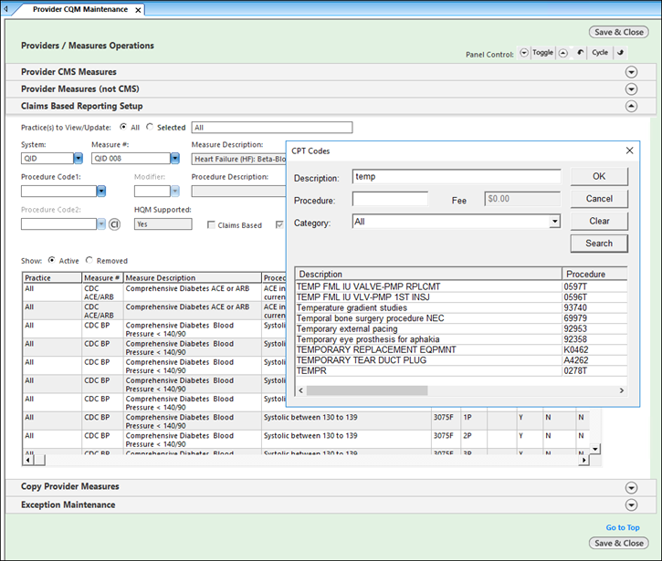Follow the Go to Top link

(623, 527)
